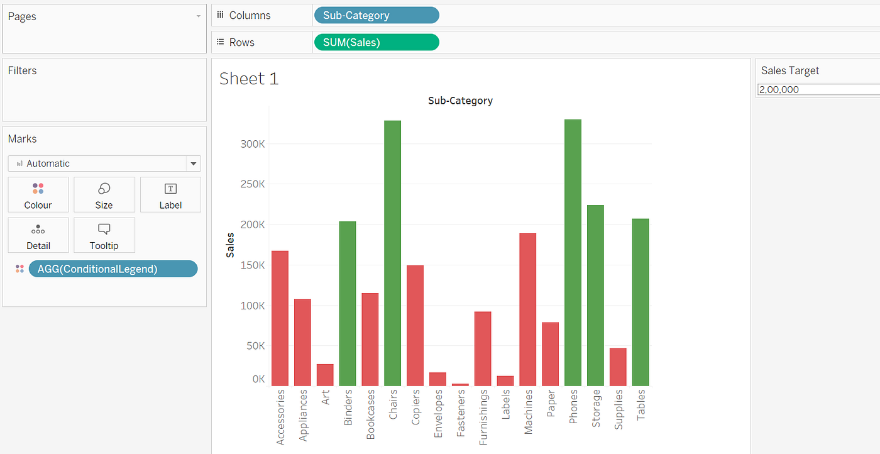The height and width of the screenshot is (454, 880).
Task: Click the Sheet 1 worksheet title
Action: [x=249, y=78]
